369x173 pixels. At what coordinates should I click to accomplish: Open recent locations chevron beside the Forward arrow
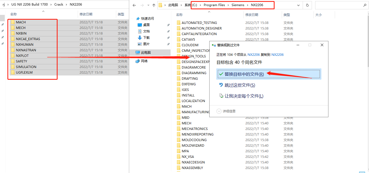coord(148,5)
